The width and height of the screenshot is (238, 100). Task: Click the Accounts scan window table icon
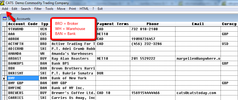5,19
